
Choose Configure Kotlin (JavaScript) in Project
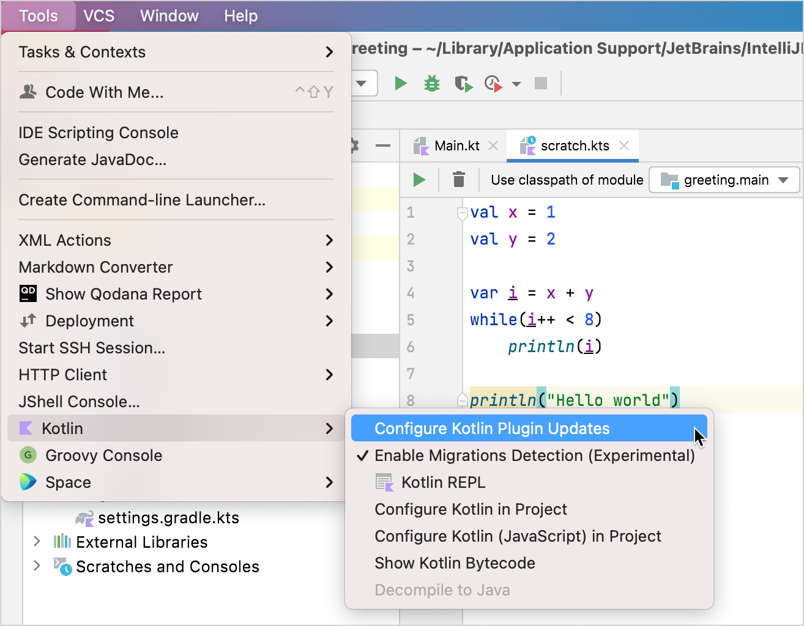pos(529,536)
